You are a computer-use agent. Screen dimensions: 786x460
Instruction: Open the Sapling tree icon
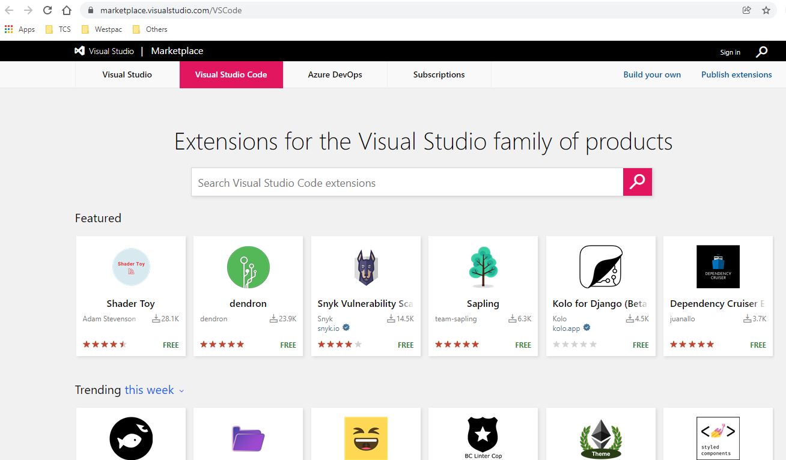point(483,266)
